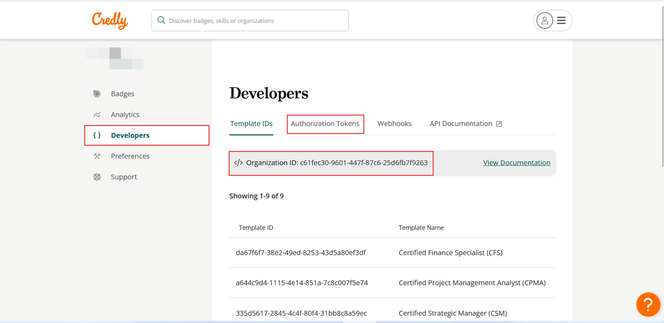This screenshot has height=323, width=664.
Task: Open the user profile avatar icon
Action: click(544, 20)
